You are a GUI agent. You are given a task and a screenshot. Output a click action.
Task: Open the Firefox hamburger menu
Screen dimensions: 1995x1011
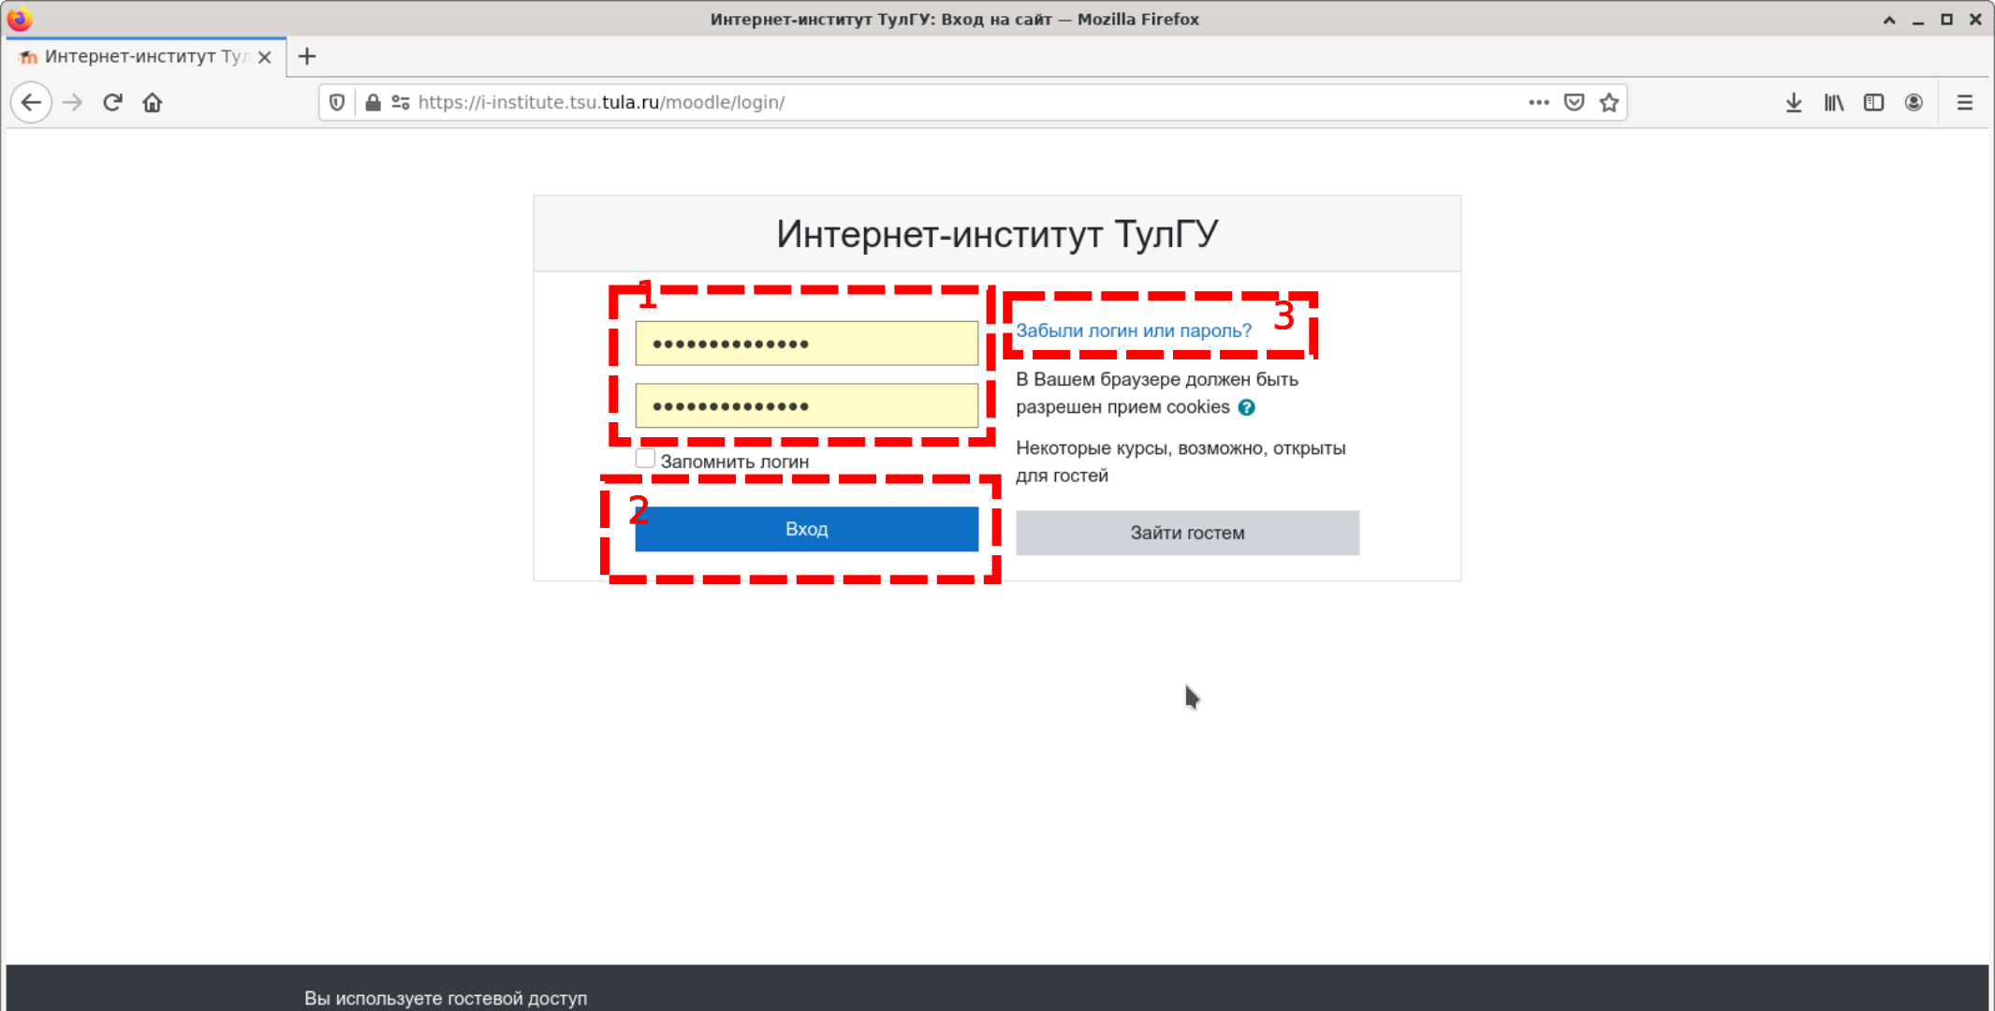(x=1965, y=103)
